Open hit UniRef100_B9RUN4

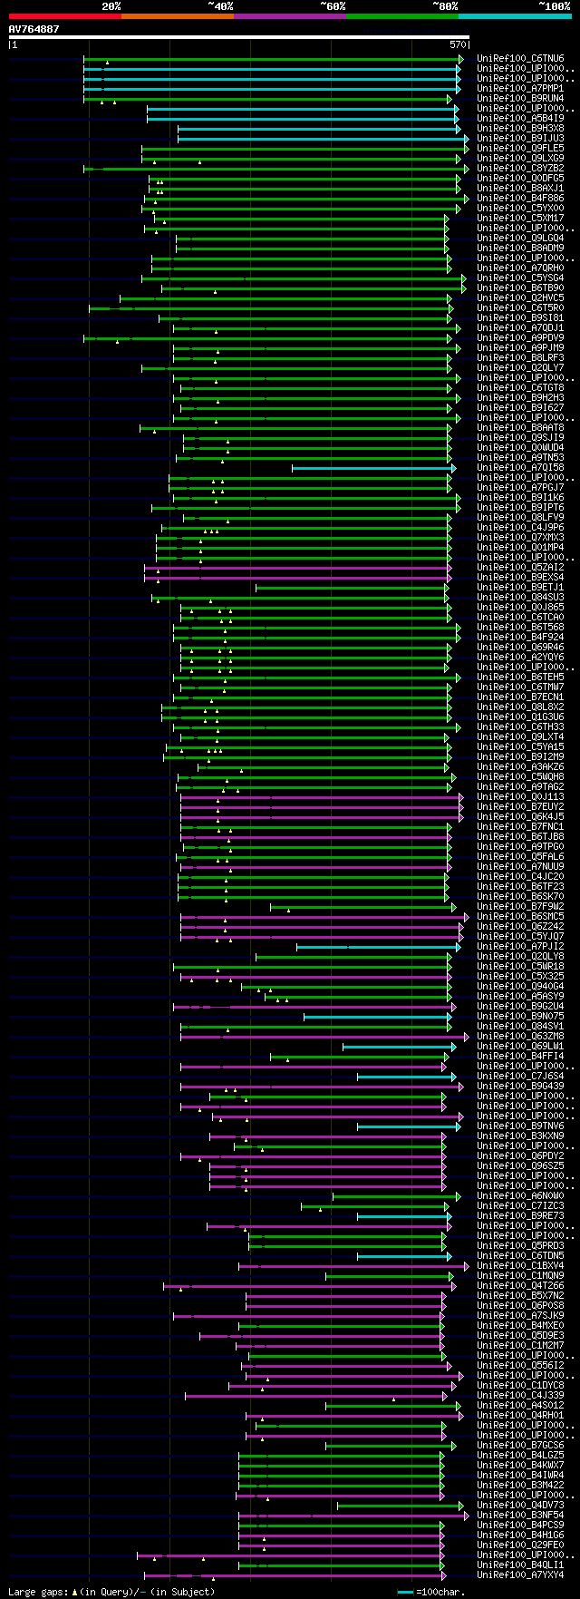point(520,98)
